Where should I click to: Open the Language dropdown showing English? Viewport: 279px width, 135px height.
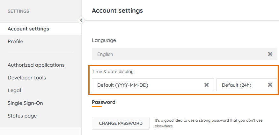click(x=179, y=54)
